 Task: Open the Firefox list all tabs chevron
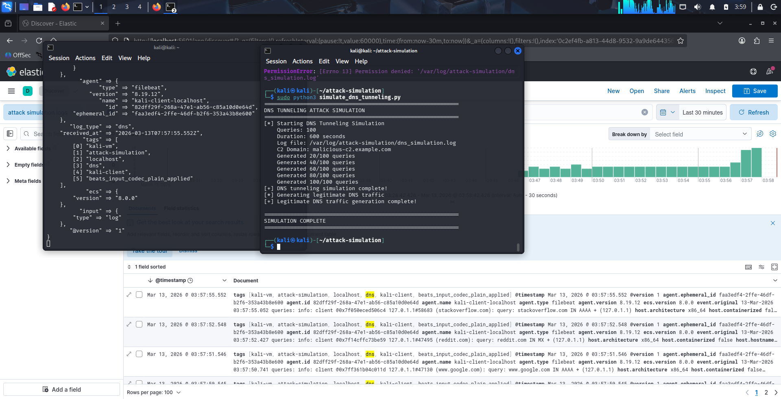tap(720, 23)
